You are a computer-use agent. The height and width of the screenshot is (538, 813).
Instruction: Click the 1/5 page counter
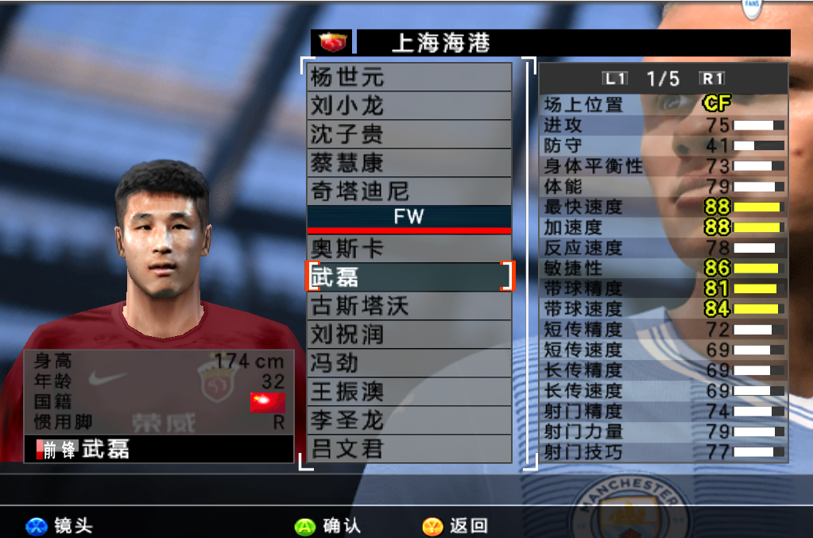tap(663, 79)
